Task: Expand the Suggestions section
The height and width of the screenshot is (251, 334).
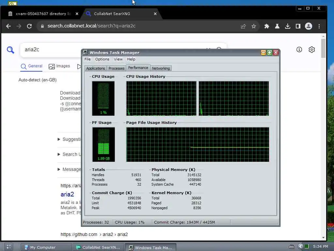Action: (x=69, y=139)
